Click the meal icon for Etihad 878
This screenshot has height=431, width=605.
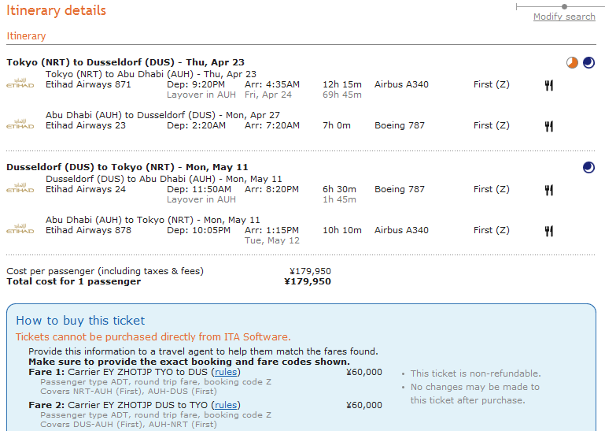[549, 231]
